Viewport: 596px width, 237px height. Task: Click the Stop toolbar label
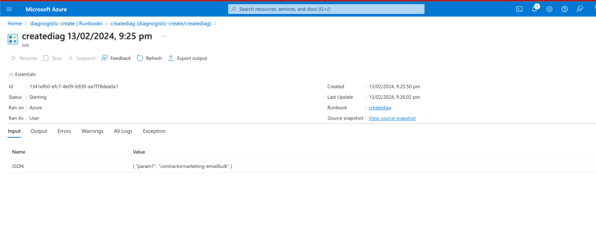[x=56, y=59]
